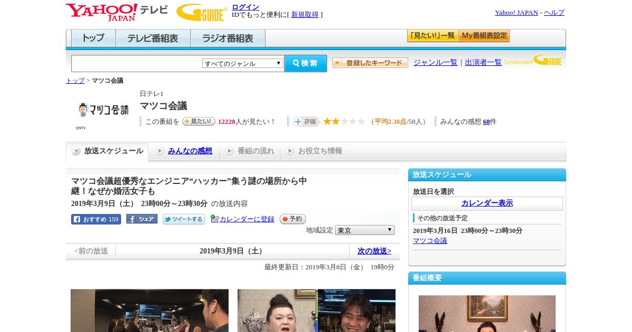Click the Yahoo! JAPAN テレビ logo
Screen dimensions: 632x332
tap(117, 12)
